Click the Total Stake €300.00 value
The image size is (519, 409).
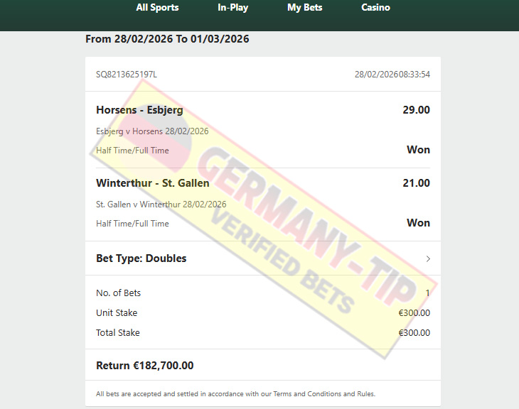click(414, 332)
